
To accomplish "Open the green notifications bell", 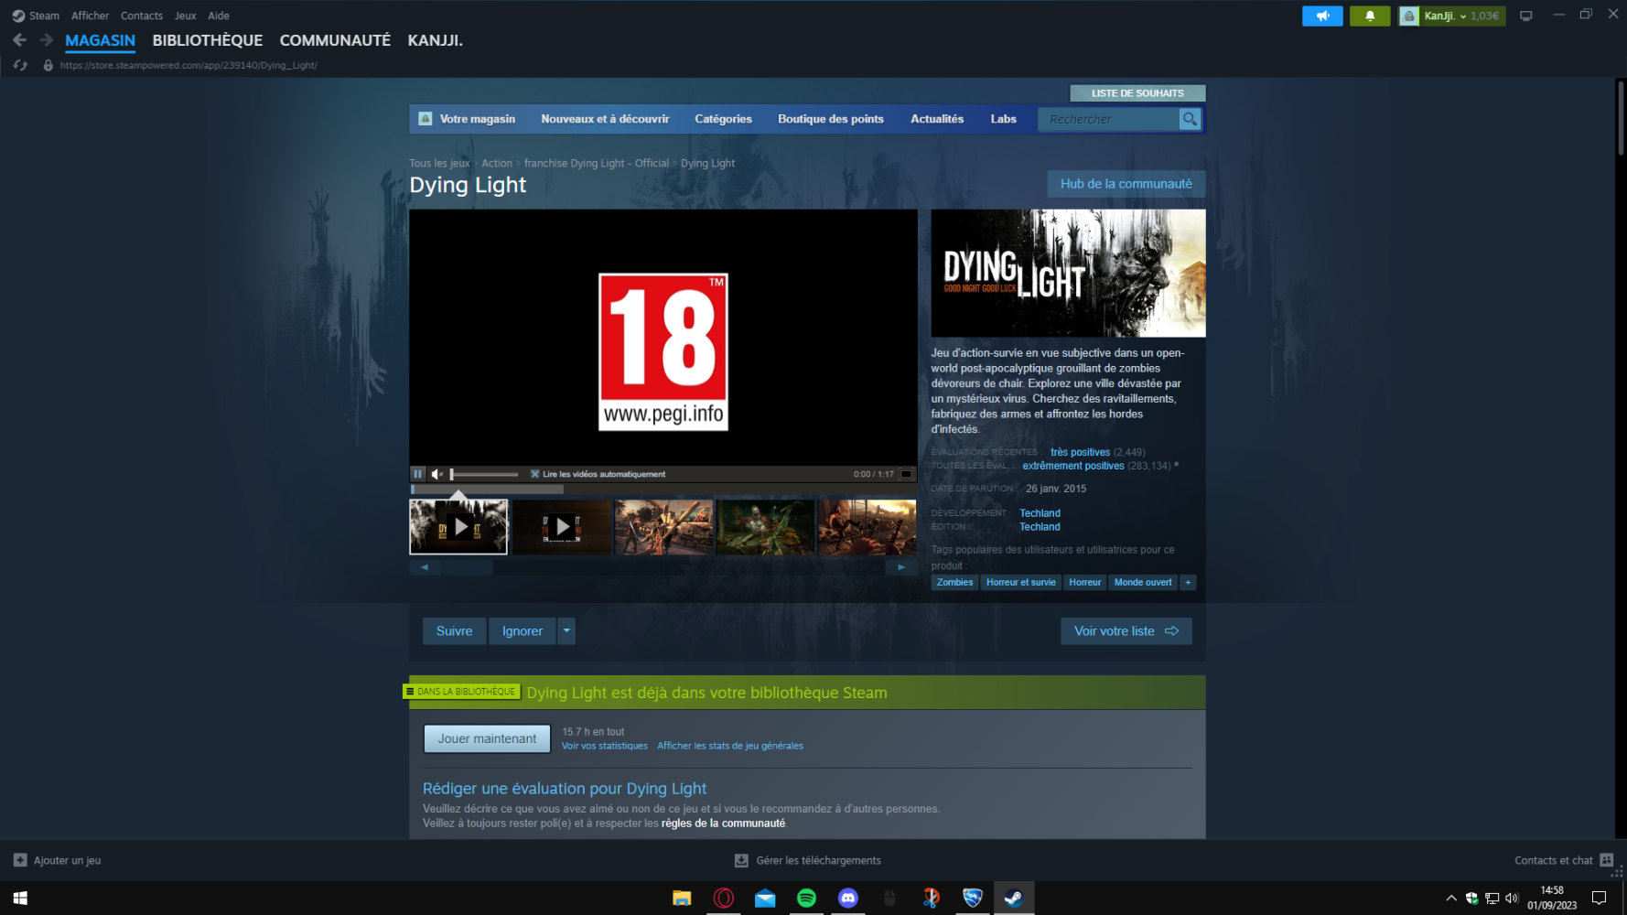I will (1370, 16).
